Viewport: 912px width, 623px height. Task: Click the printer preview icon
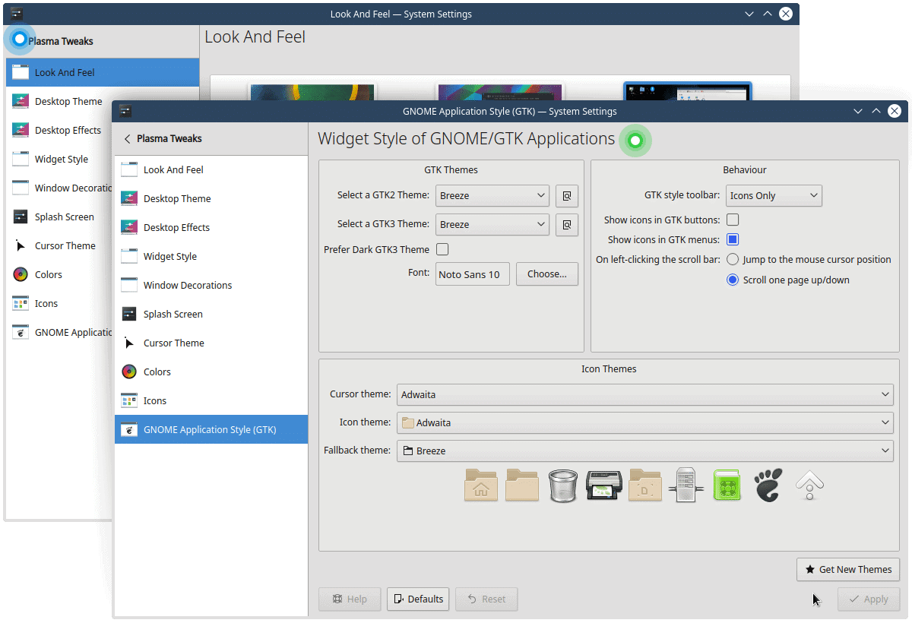pos(604,485)
